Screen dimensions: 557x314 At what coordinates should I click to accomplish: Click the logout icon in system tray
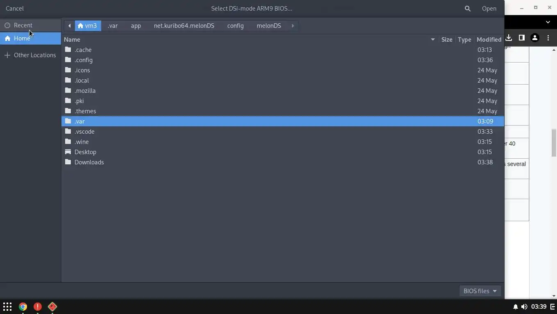coord(552,307)
